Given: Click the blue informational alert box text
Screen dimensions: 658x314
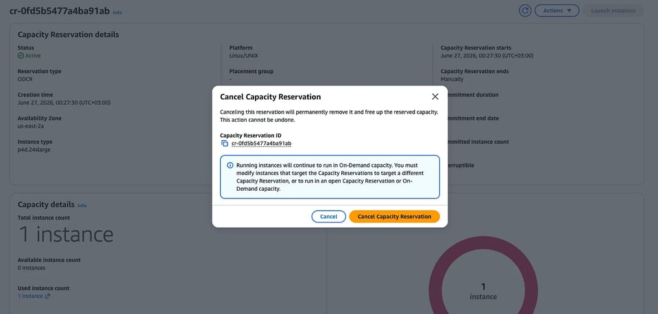Looking at the screenshot, I should coord(330,177).
